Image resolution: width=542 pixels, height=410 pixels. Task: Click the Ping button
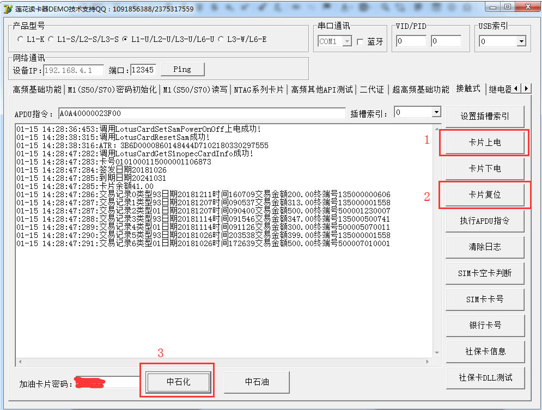point(182,70)
